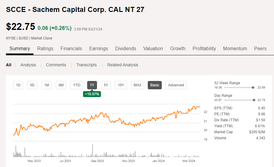Switch chart to Advanced mode
274x167 pixels.
(x=176, y=85)
